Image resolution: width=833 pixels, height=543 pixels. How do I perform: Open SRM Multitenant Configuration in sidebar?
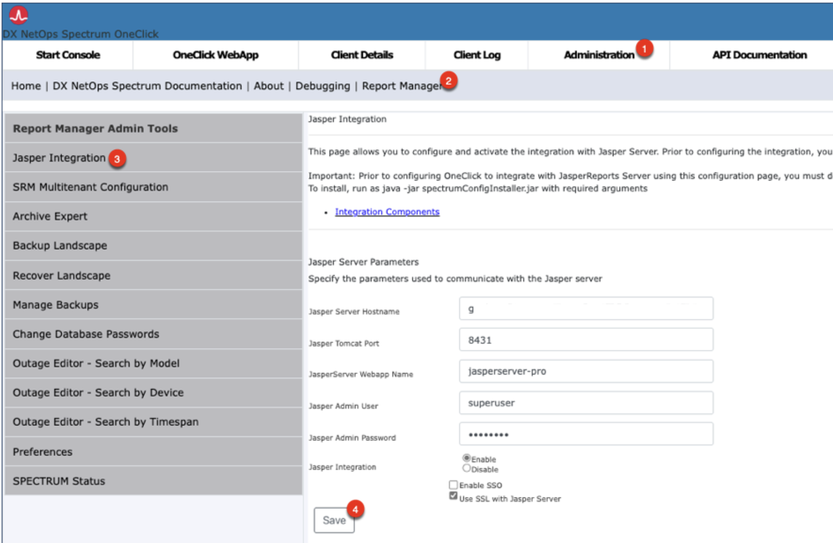tap(91, 187)
